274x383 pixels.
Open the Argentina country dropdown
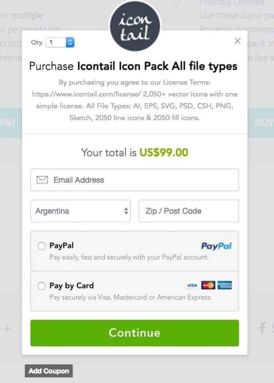tap(80, 211)
